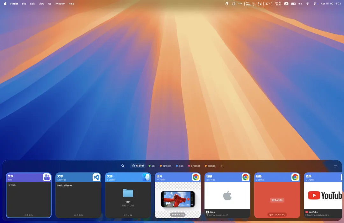Open the View menu
344x223 pixels.
[x=41, y=4]
